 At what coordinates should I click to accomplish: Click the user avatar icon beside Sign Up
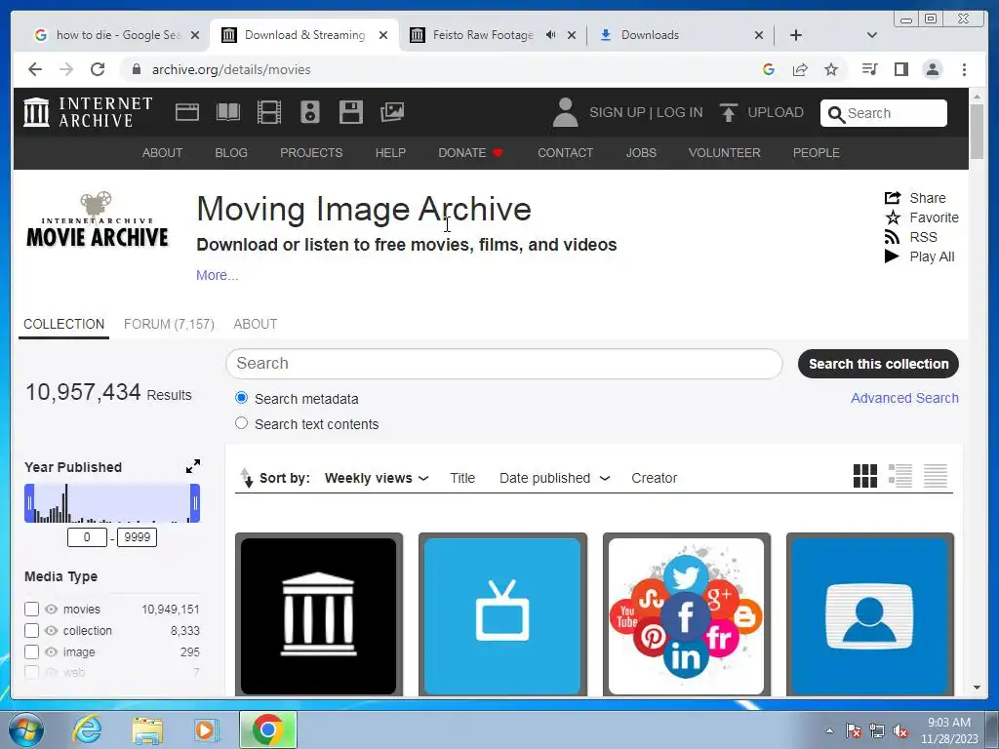[x=565, y=112]
